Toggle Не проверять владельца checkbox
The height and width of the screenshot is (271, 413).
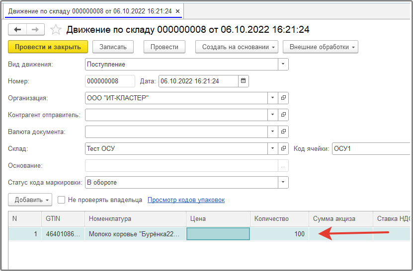point(61,200)
